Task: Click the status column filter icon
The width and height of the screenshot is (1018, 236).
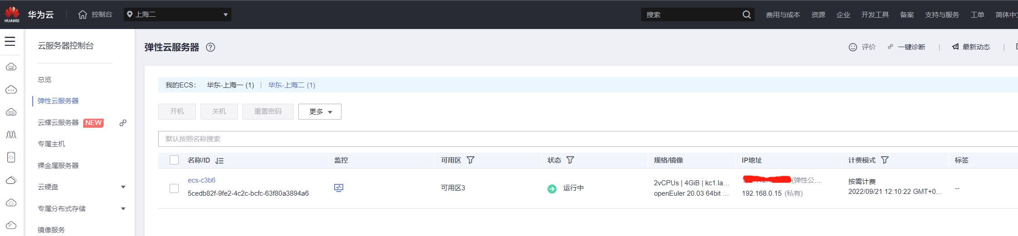Action: (570, 160)
